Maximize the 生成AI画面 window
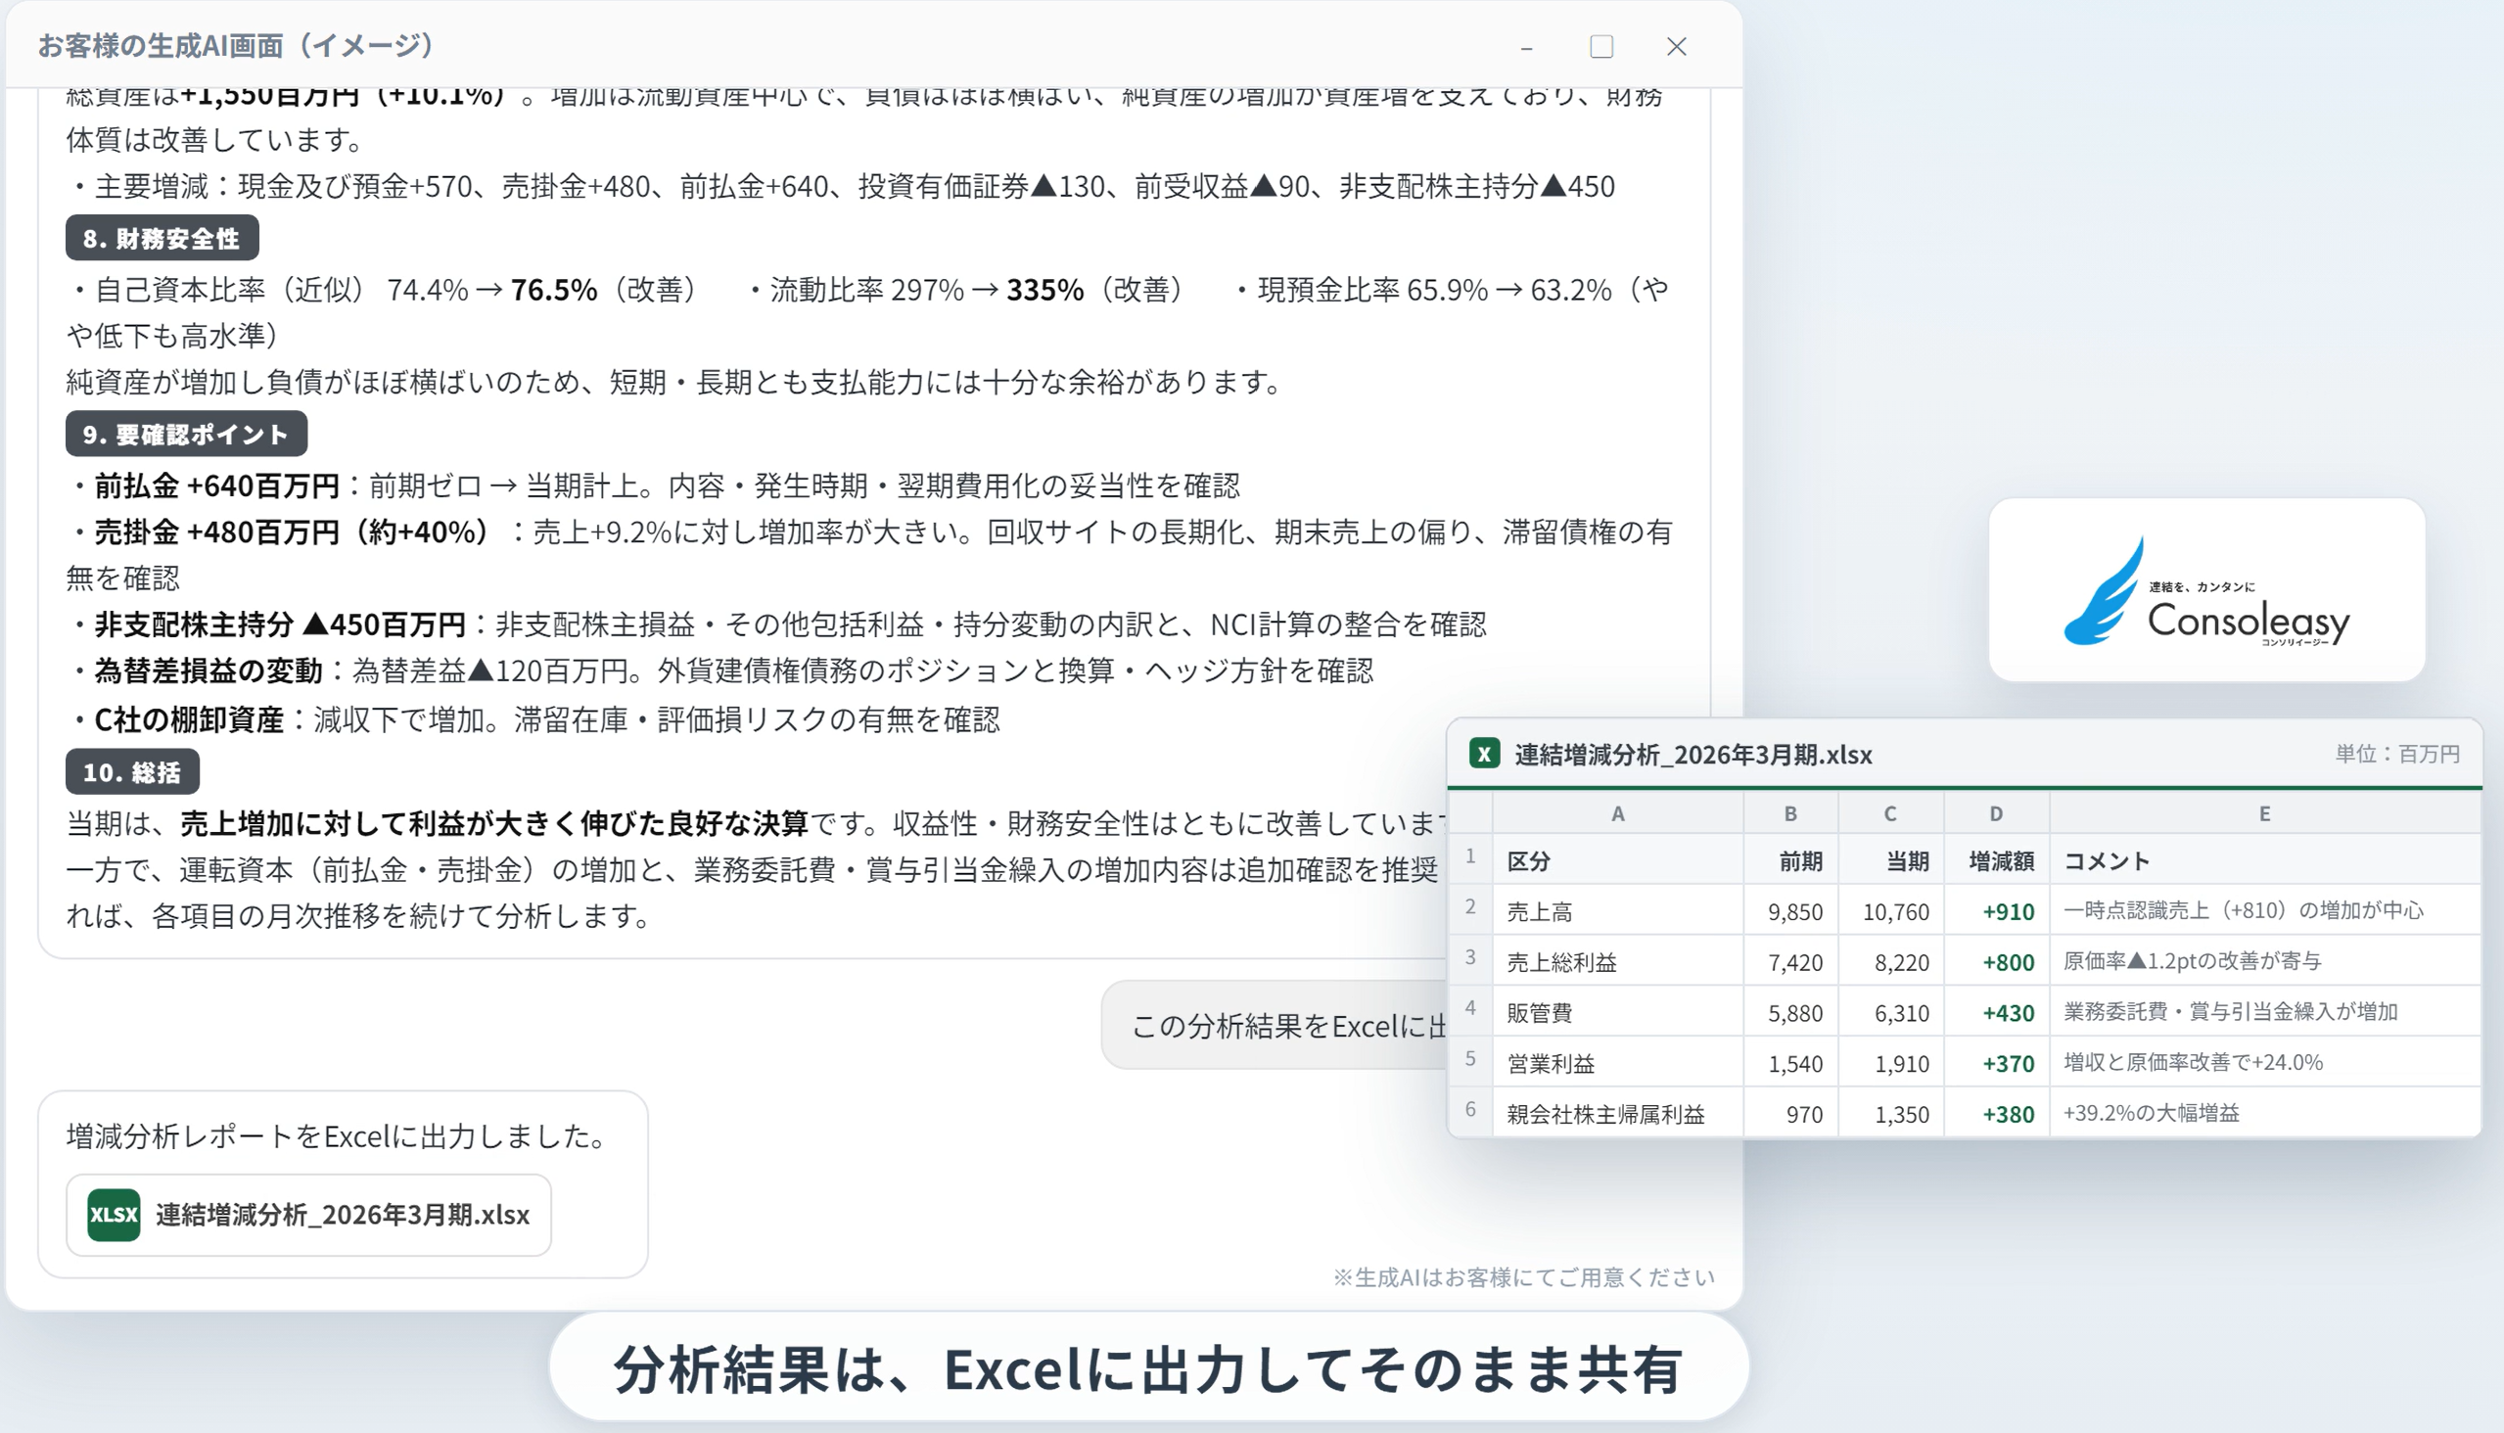 tap(1601, 46)
